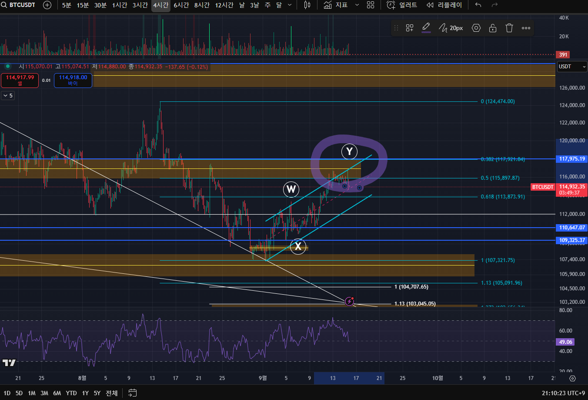Open more options three-dot menu in floating toolbar

[x=526, y=28]
